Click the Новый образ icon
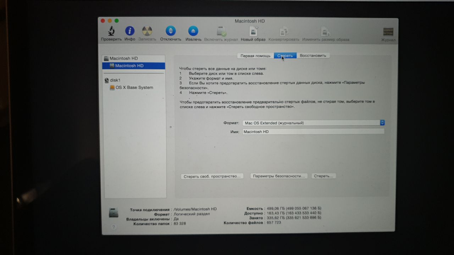The height and width of the screenshot is (255, 454). tap(253, 31)
